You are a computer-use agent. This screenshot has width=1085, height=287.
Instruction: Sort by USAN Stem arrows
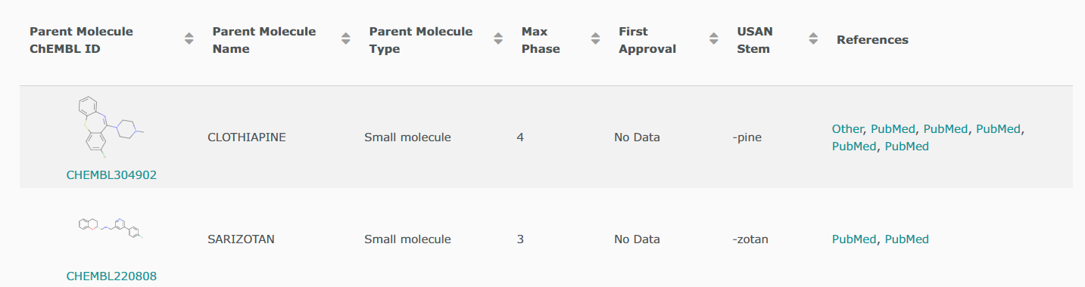point(813,39)
